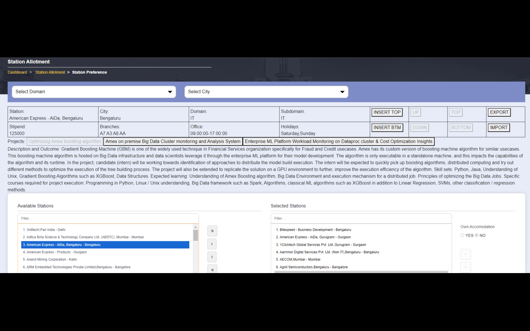The width and height of the screenshot is (530, 331).
Task: Click the Selected Stations filter field
Action: click(x=361, y=218)
